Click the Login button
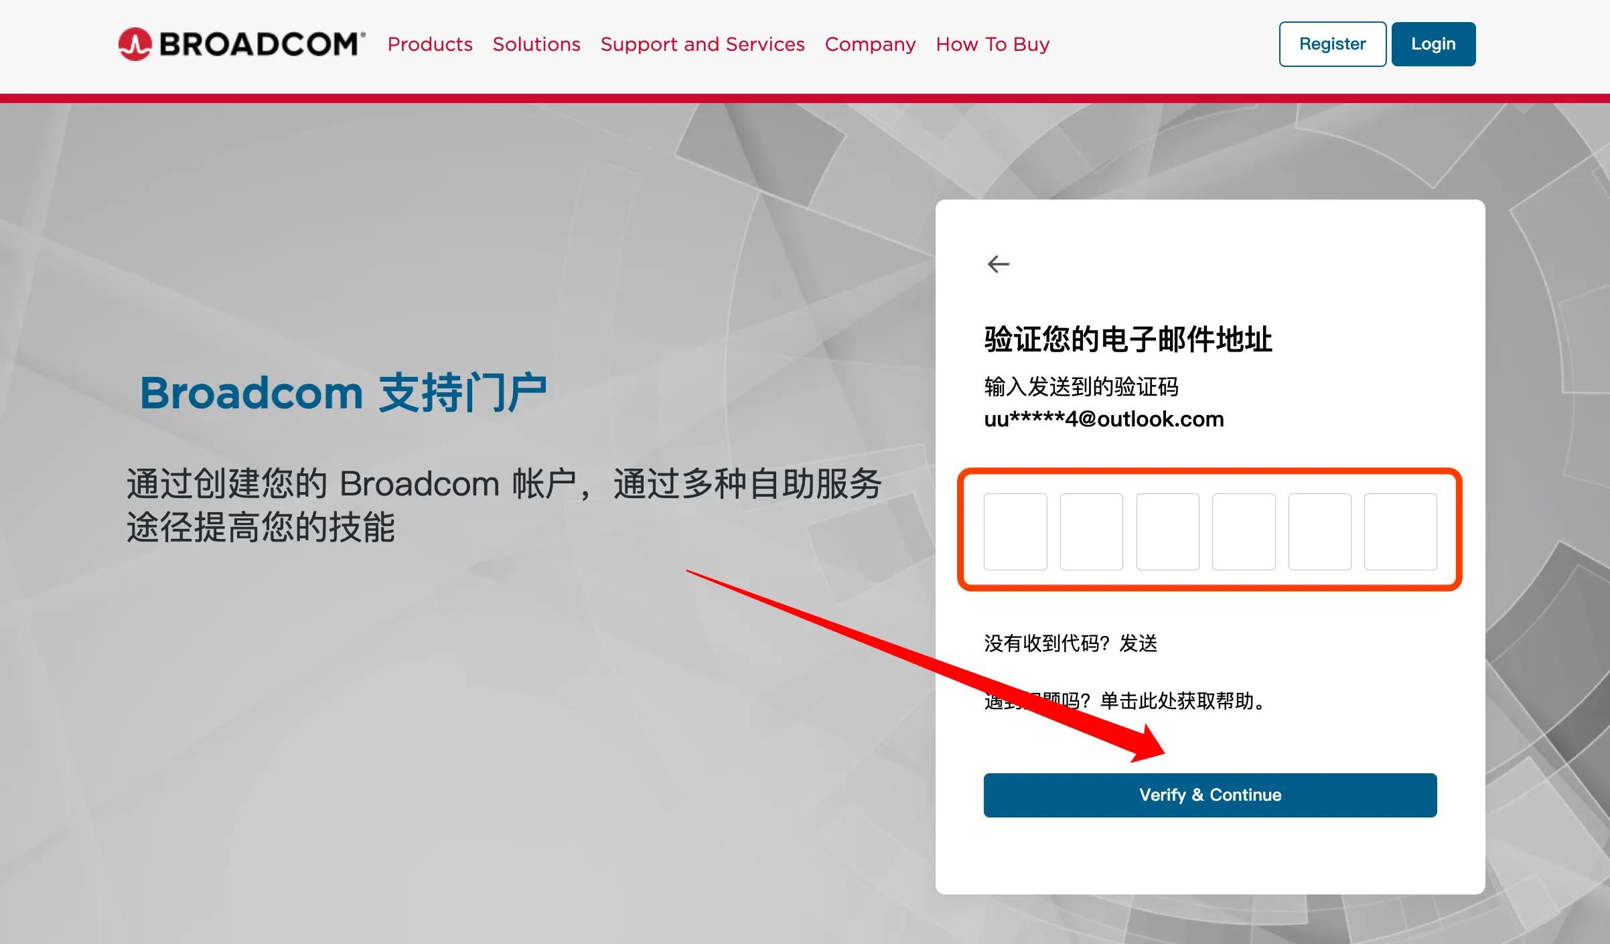The image size is (1610, 944). click(x=1433, y=44)
